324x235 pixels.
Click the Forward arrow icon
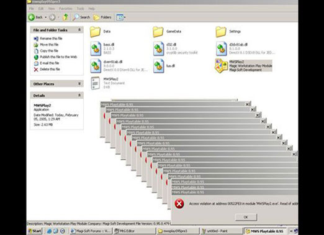[x=52, y=17]
